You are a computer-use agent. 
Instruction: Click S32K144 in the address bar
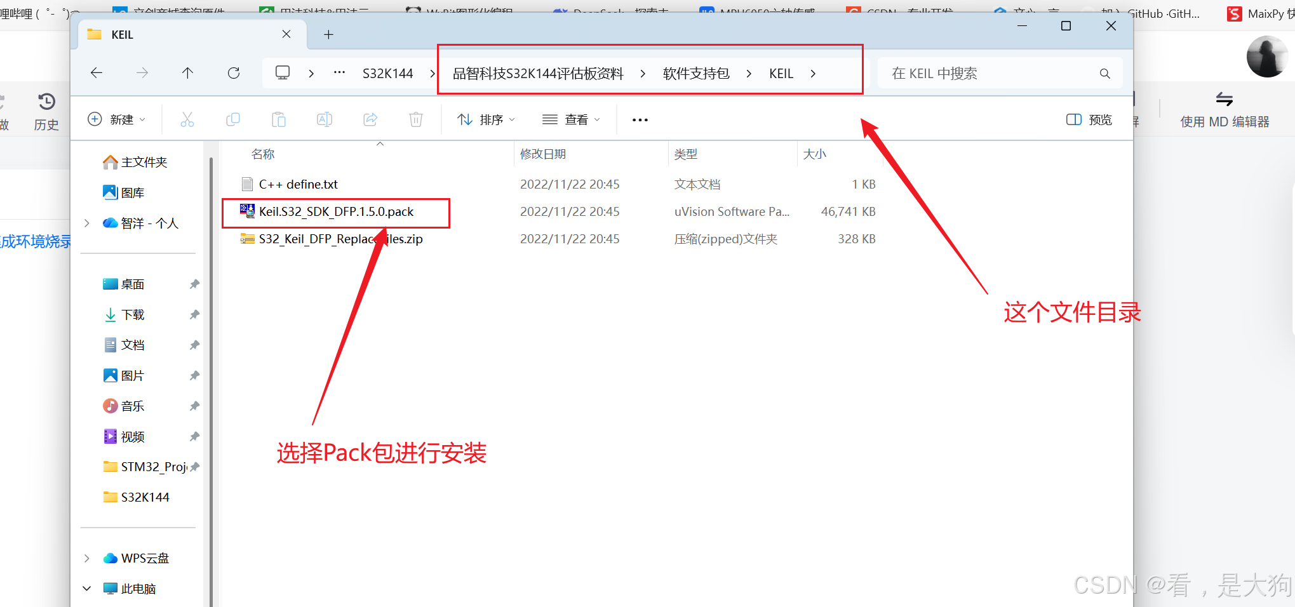[x=387, y=74]
